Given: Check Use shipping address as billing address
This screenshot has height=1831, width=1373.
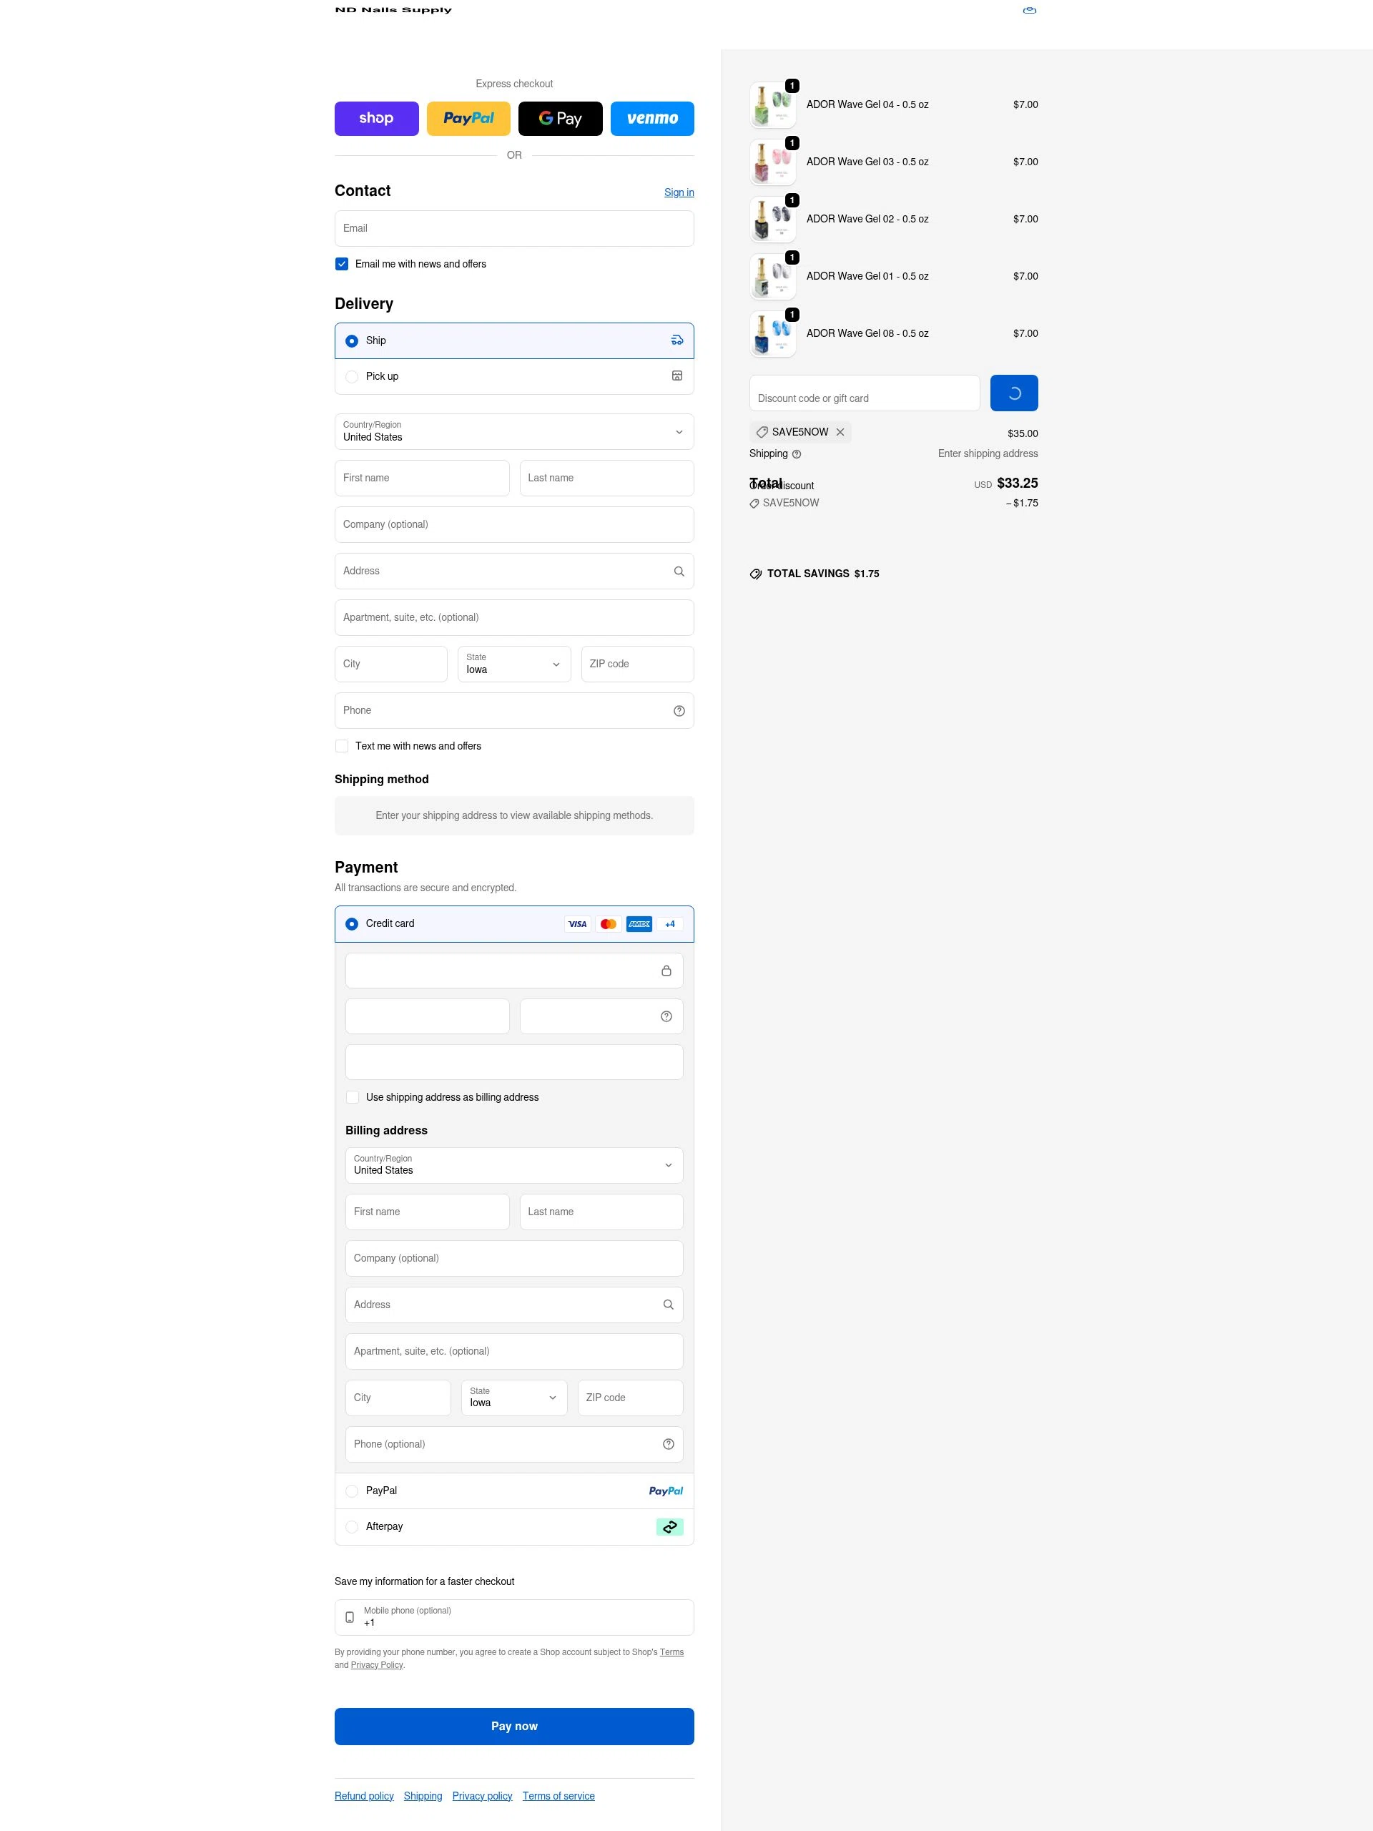Looking at the screenshot, I should click(x=353, y=1096).
